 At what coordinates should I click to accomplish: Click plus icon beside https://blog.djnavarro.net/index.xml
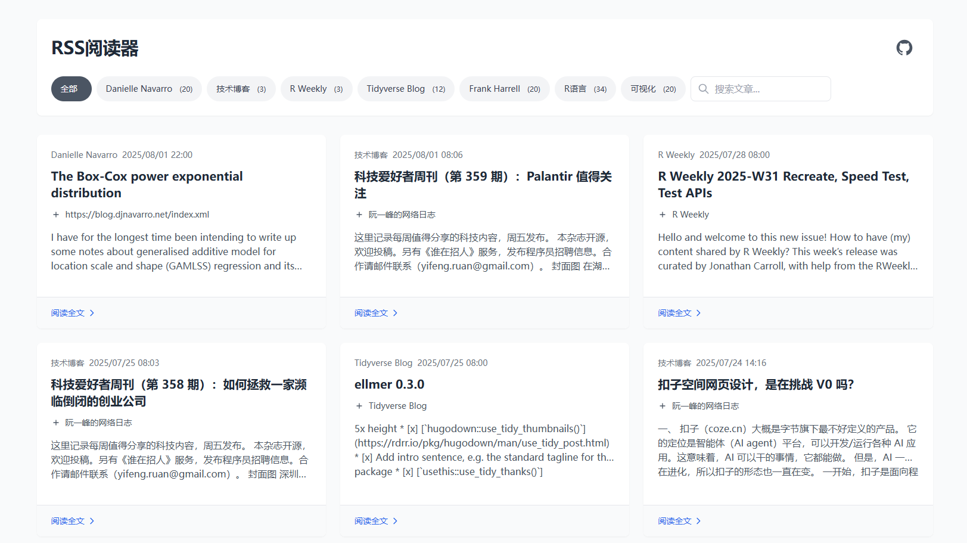tap(56, 215)
